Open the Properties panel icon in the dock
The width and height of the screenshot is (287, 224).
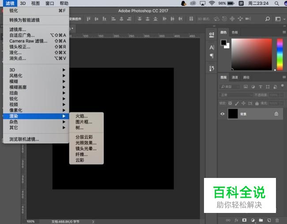pos(211,35)
